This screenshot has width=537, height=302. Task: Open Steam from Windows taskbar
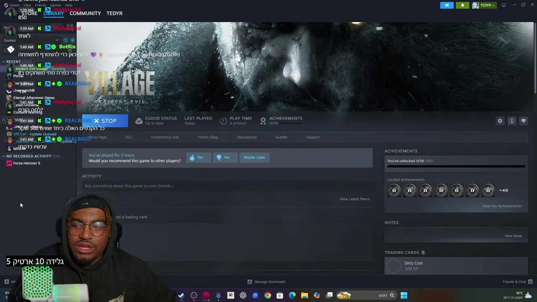(181, 295)
